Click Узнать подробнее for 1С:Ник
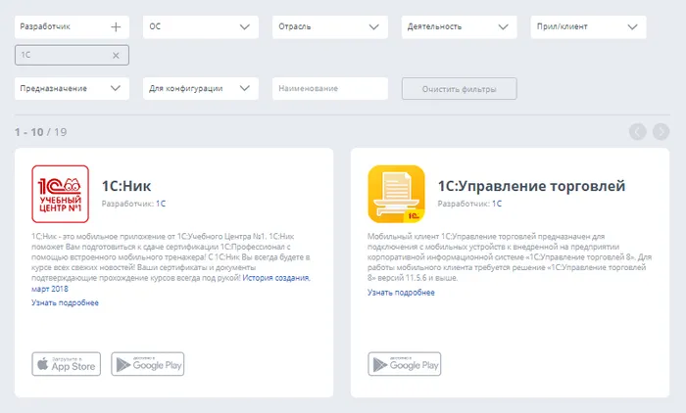The width and height of the screenshot is (686, 413). click(x=66, y=302)
